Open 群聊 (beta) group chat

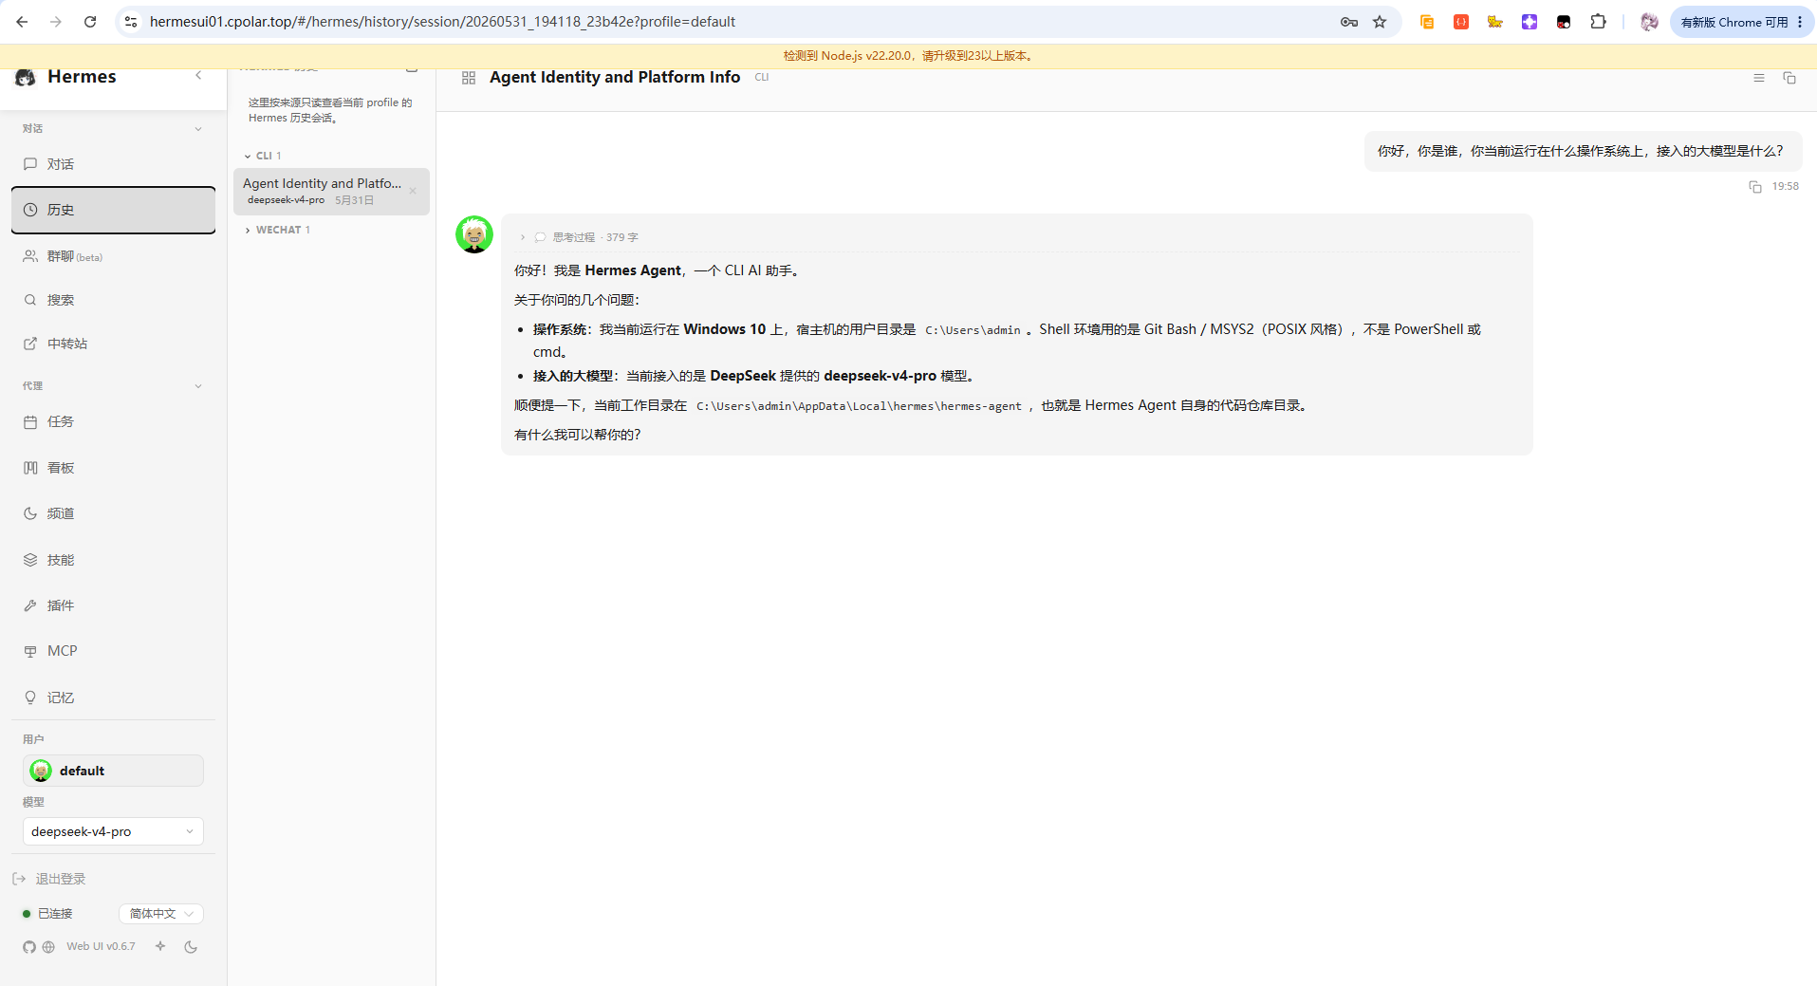click(x=113, y=256)
